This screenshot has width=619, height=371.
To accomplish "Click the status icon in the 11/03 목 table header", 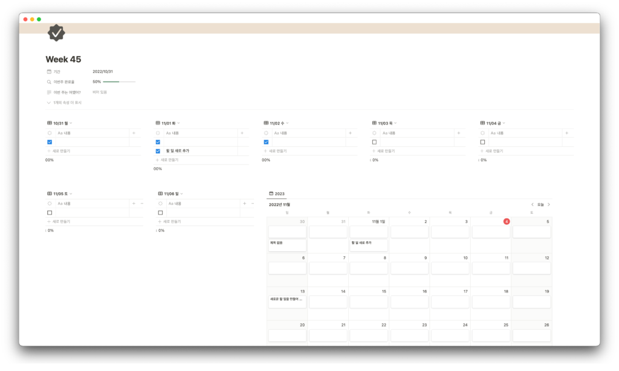I will [375, 133].
